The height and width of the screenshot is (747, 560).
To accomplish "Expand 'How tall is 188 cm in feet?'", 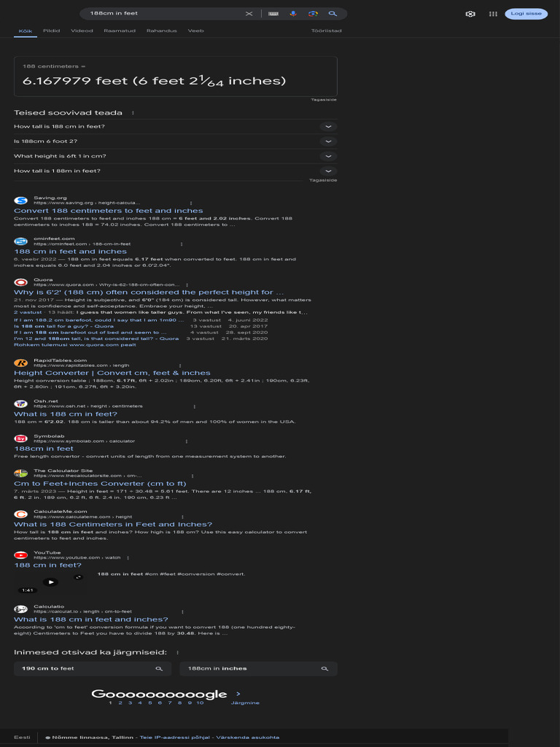I will click(175, 127).
